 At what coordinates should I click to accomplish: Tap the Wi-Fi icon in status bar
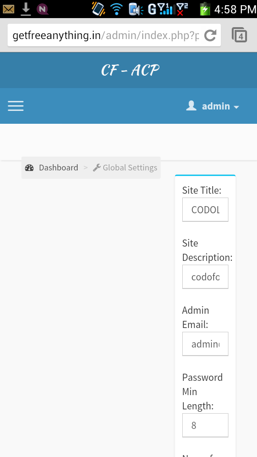point(117,10)
